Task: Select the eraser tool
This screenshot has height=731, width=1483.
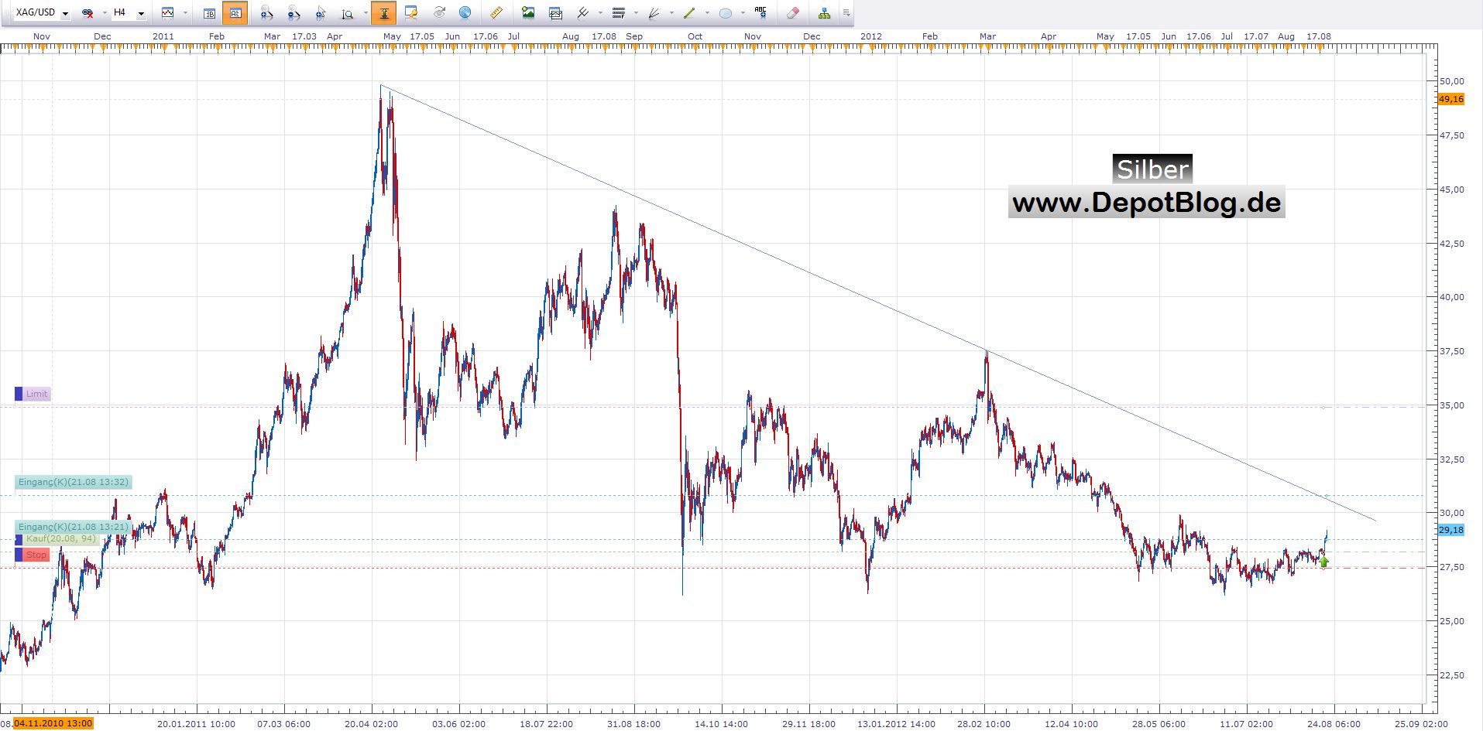Action: pyautogui.click(x=792, y=13)
